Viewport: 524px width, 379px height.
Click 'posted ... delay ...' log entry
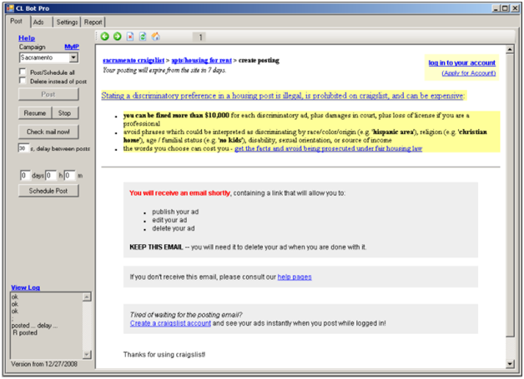[x=34, y=326]
